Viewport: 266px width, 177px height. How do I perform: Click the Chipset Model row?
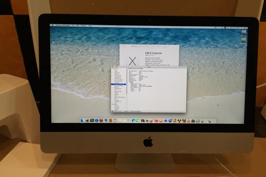coord(141,71)
